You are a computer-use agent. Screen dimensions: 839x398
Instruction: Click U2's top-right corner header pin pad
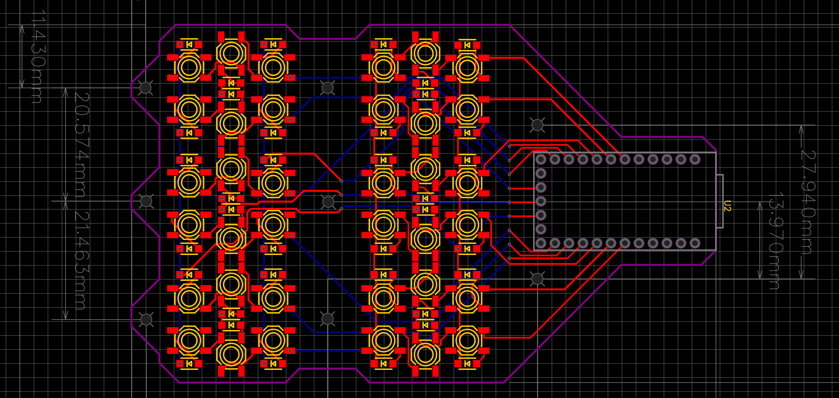click(x=695, y=159)
